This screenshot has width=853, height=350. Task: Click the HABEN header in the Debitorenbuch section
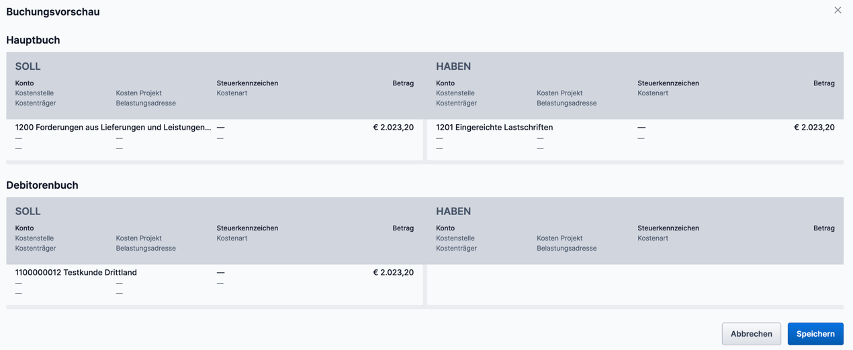(453, 211)
